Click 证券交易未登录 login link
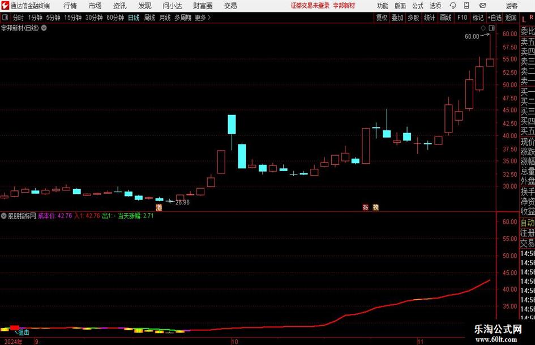Screen dimensions: 535x345 click(310, 6)
